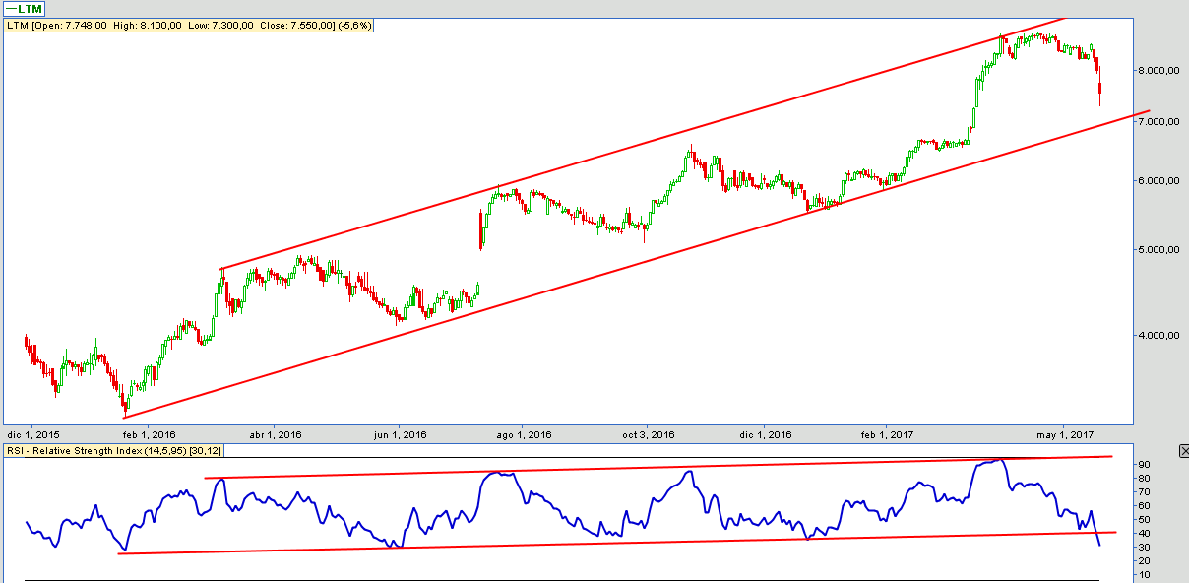The height and width of the screenshot is (583, 1189).
Task: Click the 'may 1, 2017' date label
Action: pyautogui.click(x=1067, y=434)
